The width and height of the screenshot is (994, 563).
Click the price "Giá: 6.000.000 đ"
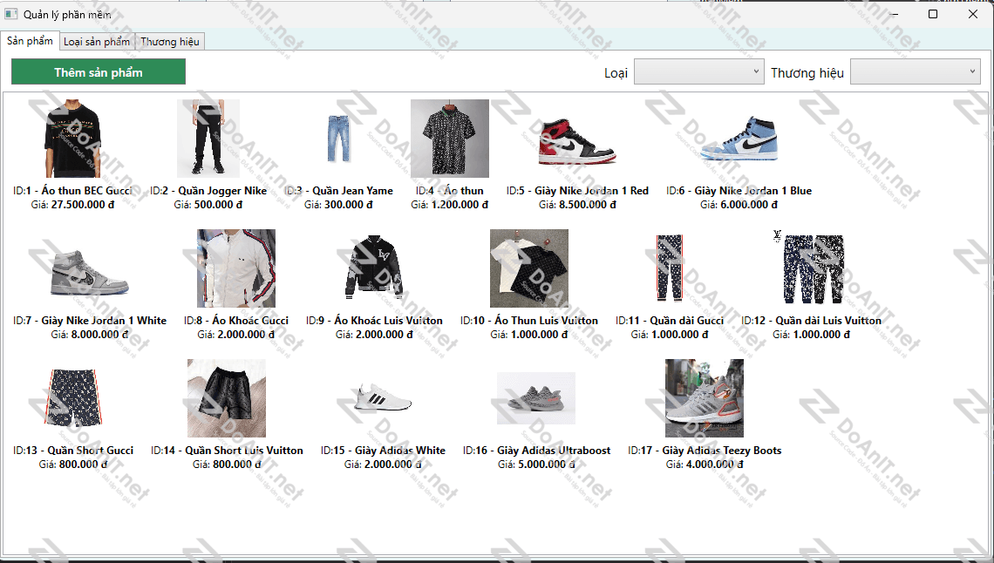click(x=739, y=205)
